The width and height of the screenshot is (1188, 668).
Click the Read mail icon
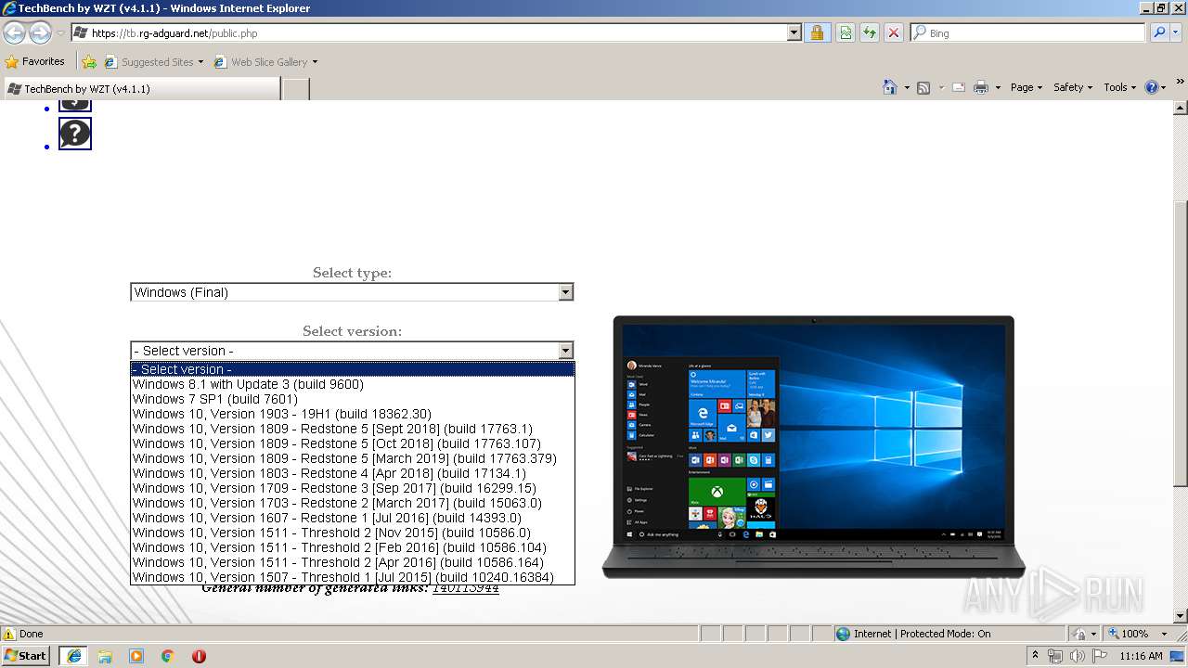pos(959,87)
